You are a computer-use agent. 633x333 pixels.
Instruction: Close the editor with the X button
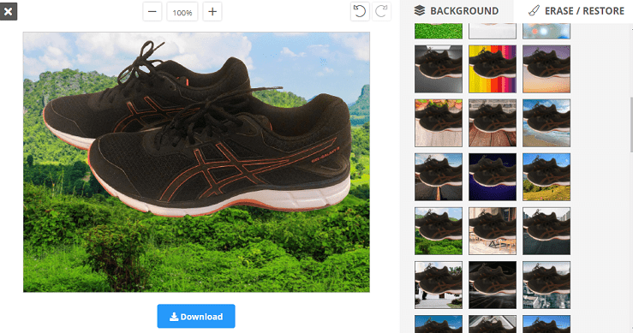coord(8,11)
